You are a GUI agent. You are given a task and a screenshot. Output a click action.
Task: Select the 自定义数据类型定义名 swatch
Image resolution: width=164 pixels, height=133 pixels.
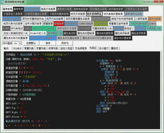(16, 33)
